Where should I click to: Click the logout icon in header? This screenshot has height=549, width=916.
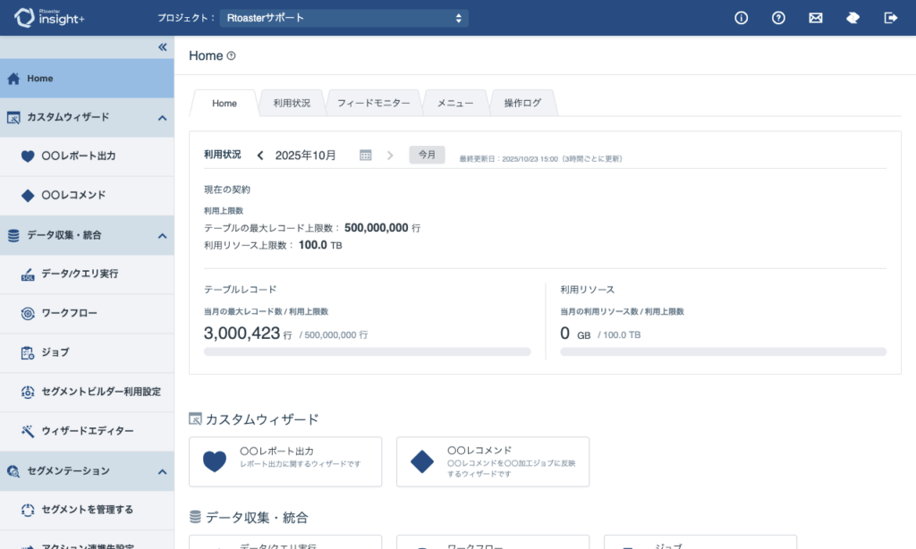click(890, 18)
